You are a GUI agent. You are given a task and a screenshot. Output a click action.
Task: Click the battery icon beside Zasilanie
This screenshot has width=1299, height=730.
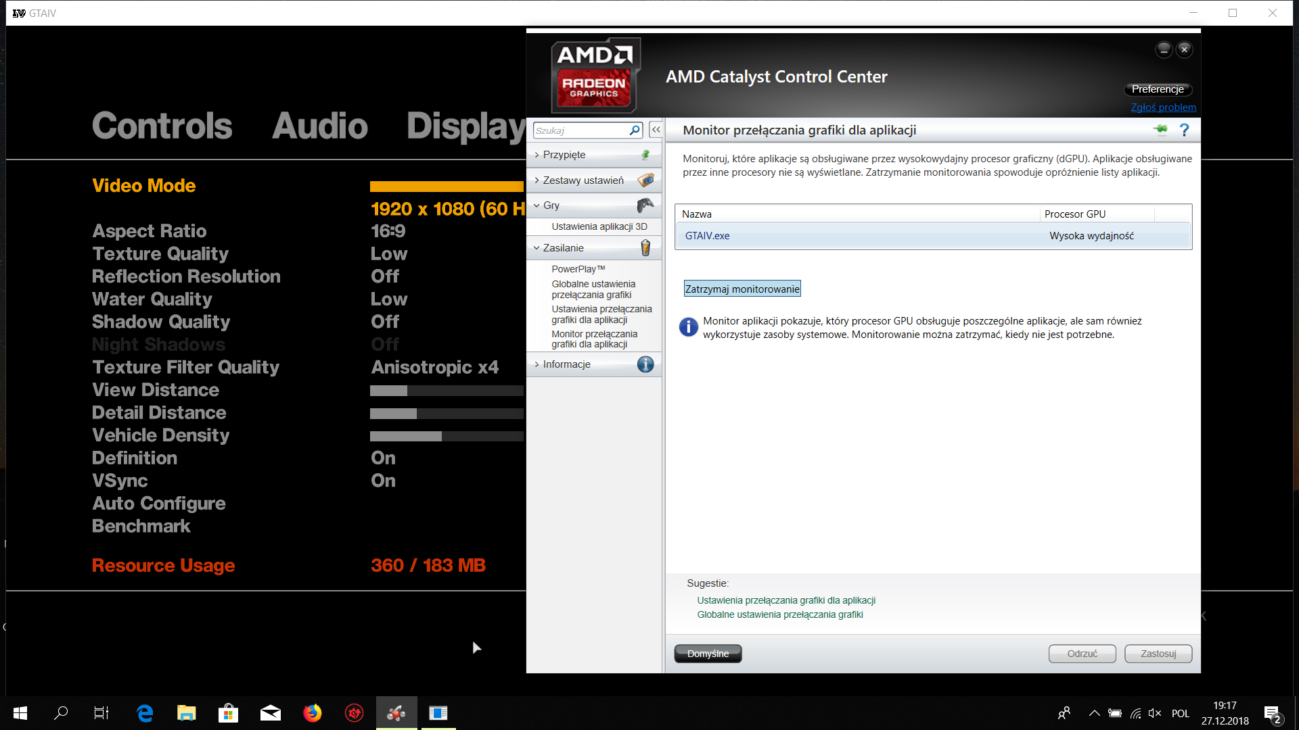(645, 248)
